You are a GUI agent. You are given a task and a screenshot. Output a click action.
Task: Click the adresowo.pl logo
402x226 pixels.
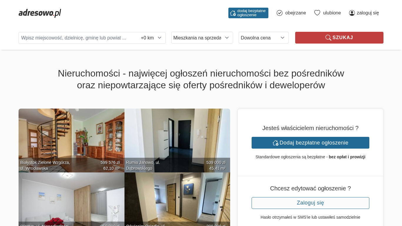click(x=40, y=13)
